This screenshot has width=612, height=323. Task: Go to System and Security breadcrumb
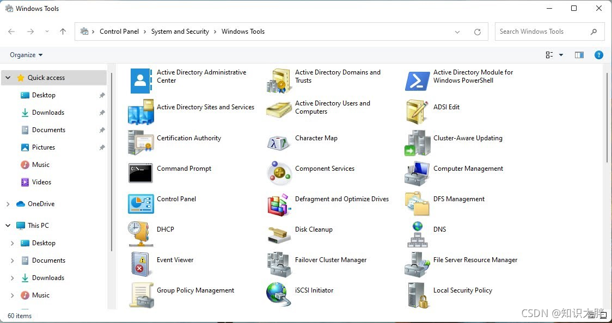pyautogui.click(x=180, y=32)
